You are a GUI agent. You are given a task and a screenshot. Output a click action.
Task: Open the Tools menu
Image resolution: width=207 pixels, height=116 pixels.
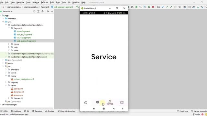coord(64,2)
